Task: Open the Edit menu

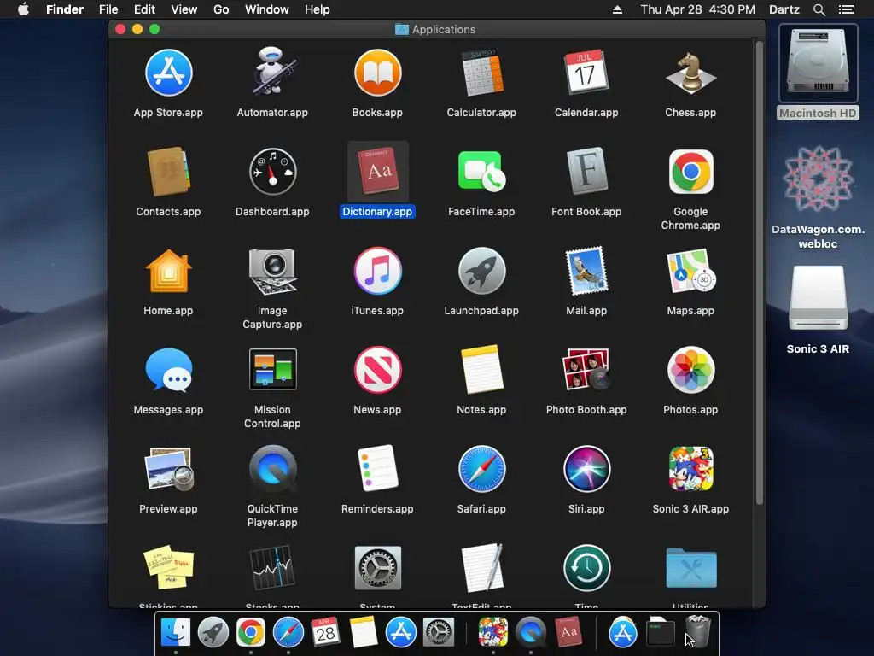Action: click(144, 9)
